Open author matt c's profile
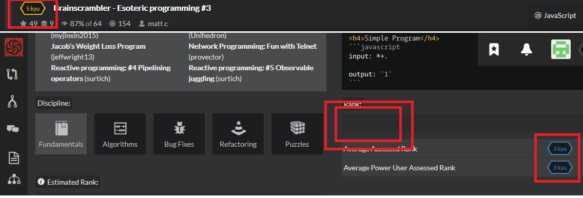Image resolution: width=583 pixels, height=198 pixels. [x=158, y=24]
